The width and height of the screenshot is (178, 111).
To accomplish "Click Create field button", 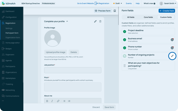I will pos(167,11).
